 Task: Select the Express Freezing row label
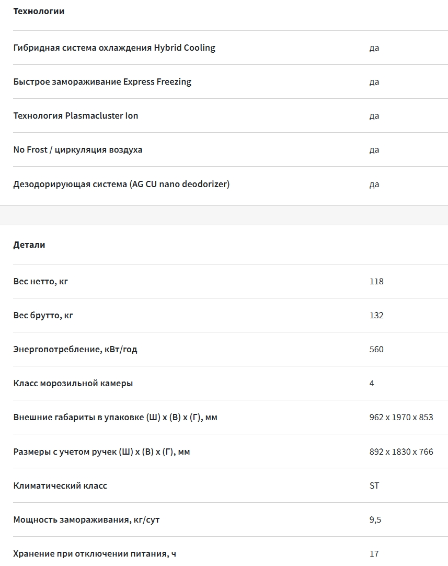[x=102, y=82]
